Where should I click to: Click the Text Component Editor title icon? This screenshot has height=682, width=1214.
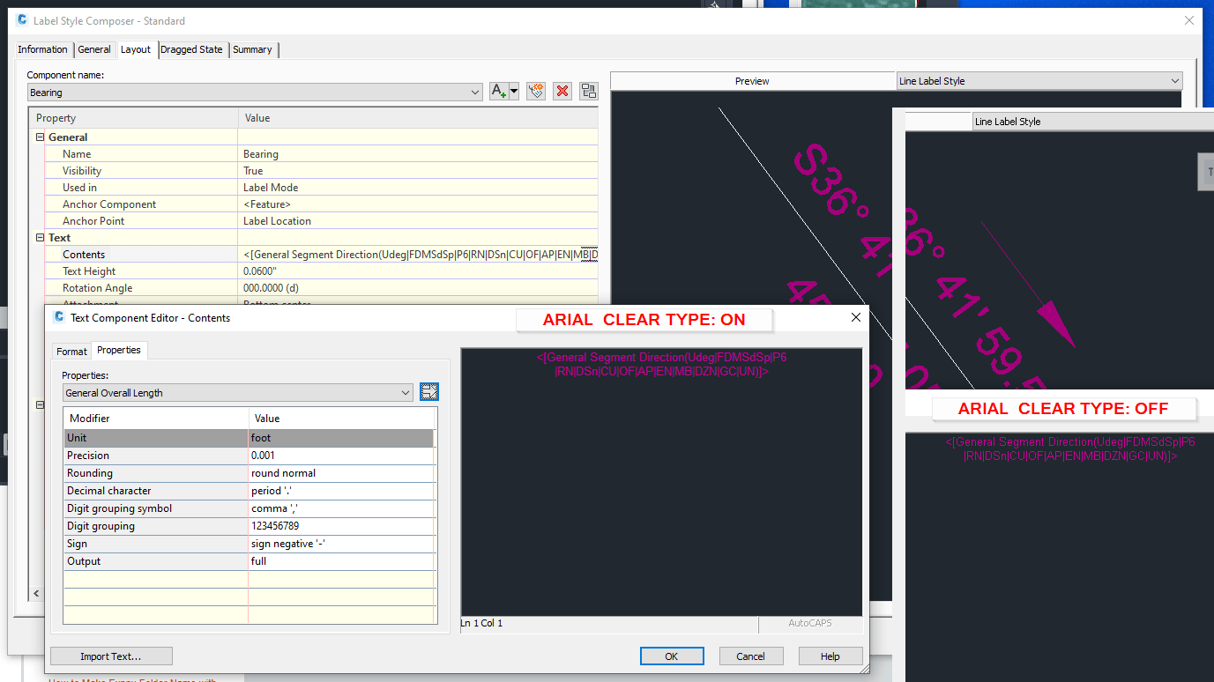click(x=57, y=318)
